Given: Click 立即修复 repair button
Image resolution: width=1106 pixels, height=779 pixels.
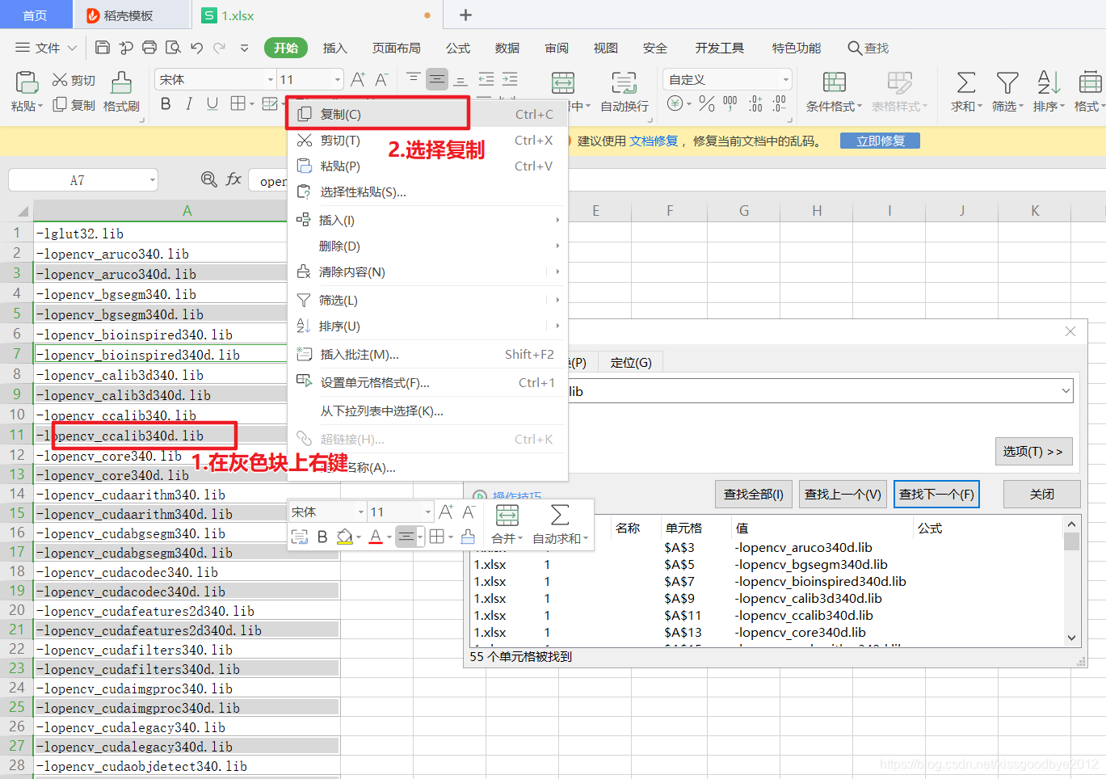Looking at the screenshot, I should (880, 141).
